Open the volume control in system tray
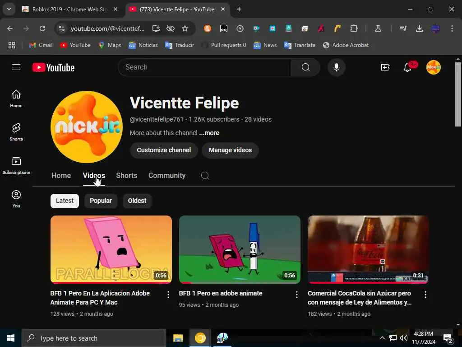 (x=404, y=338)
